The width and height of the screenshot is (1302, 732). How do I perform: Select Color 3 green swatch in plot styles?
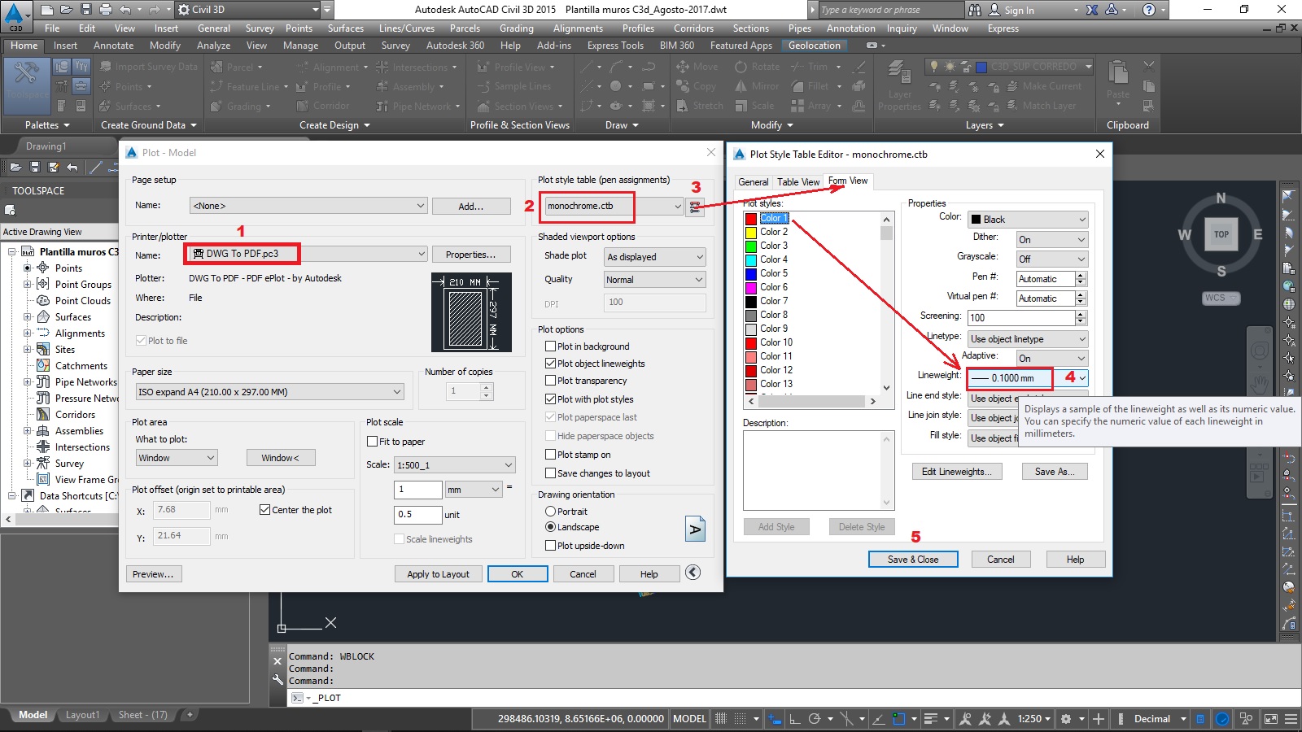coord(751,246)
